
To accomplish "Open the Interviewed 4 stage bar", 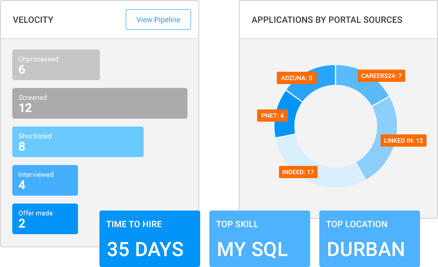I will (x=45, y=180).
